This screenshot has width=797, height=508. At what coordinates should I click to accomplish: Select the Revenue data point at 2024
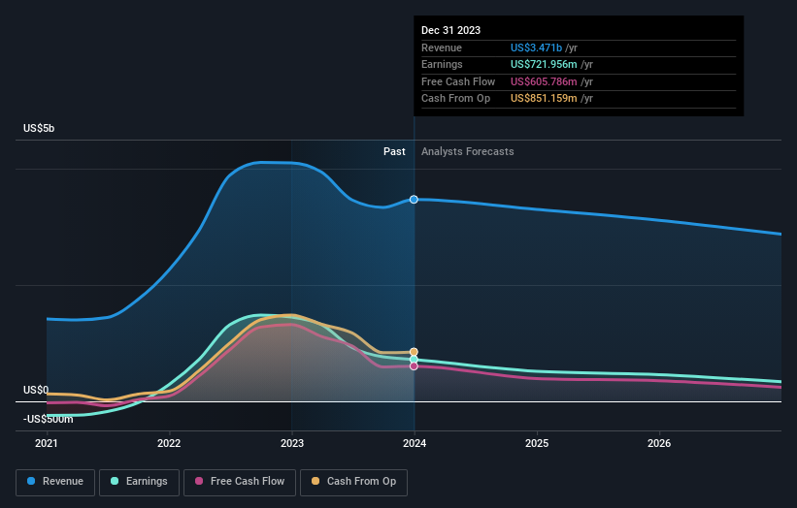click(x=414, y=200)
